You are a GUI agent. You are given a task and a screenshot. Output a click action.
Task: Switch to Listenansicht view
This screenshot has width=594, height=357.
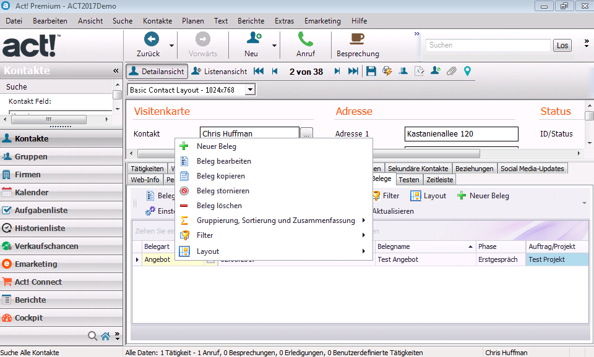[x=219, y=71]
